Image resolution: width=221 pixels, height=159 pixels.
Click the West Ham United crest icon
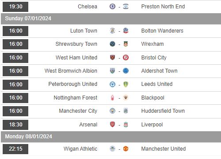tap(112, 58)
